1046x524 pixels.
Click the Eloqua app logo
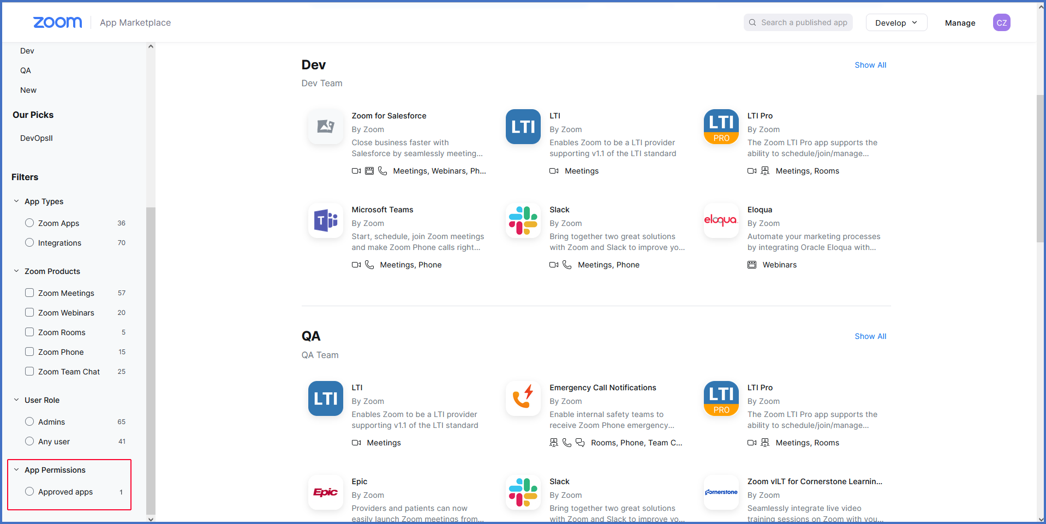(721, 221)
